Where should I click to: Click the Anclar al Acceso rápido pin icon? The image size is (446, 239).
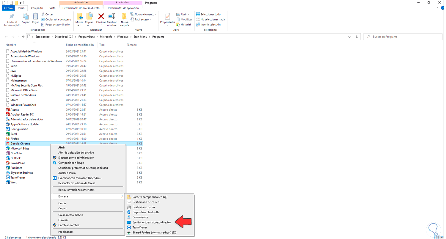(12, 16)
